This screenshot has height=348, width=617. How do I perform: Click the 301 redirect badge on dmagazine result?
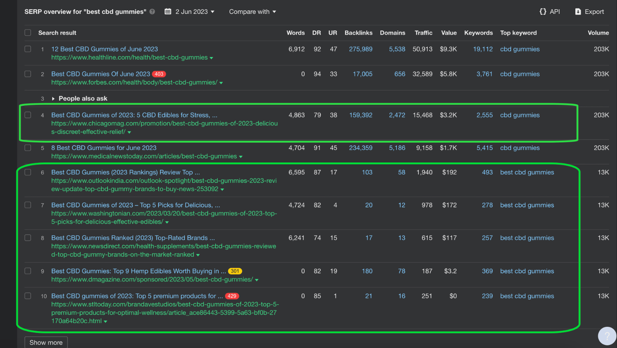click(235, 271)
